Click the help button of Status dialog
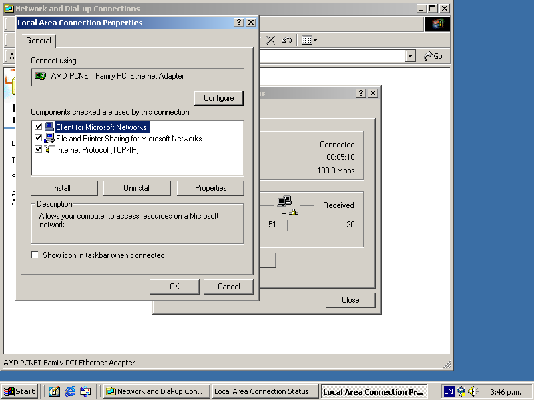The image size is (534, 400). tap(361, 93)
